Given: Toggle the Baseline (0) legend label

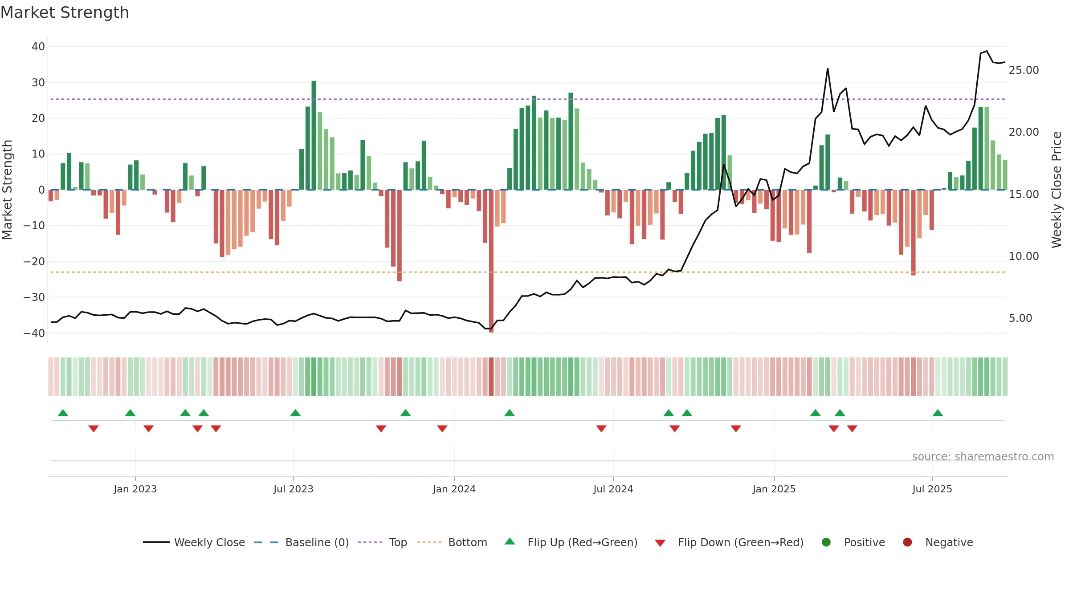Looking at the screenshot, I should click(317, 543).
